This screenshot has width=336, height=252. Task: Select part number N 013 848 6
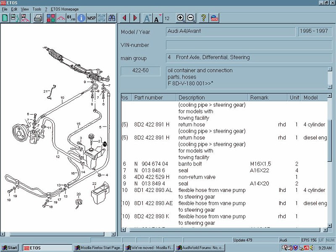pos(150,171)
